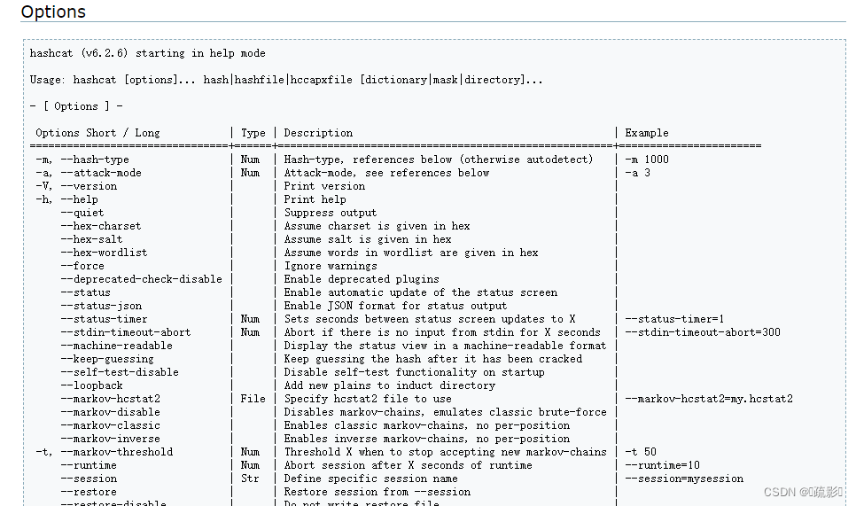Screen dimensions: 856x506
Task: Click the '--hex-salt' option
Action: (92, 239)
